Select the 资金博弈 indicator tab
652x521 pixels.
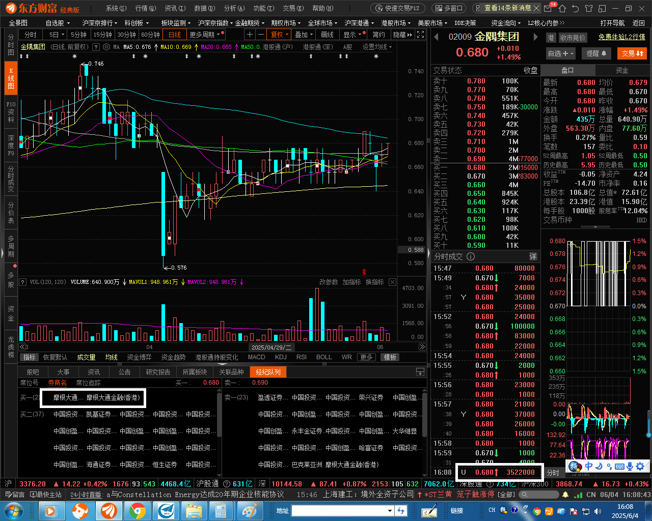[x=139, y=357]
